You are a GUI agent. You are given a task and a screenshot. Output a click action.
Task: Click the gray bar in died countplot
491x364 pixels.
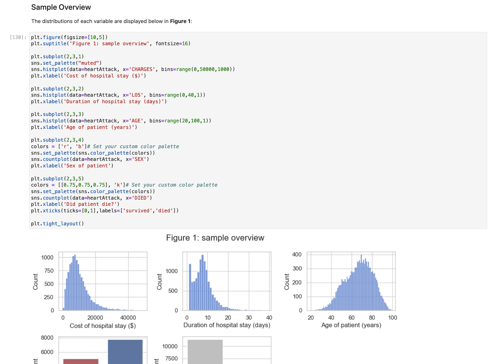(205, 352)
